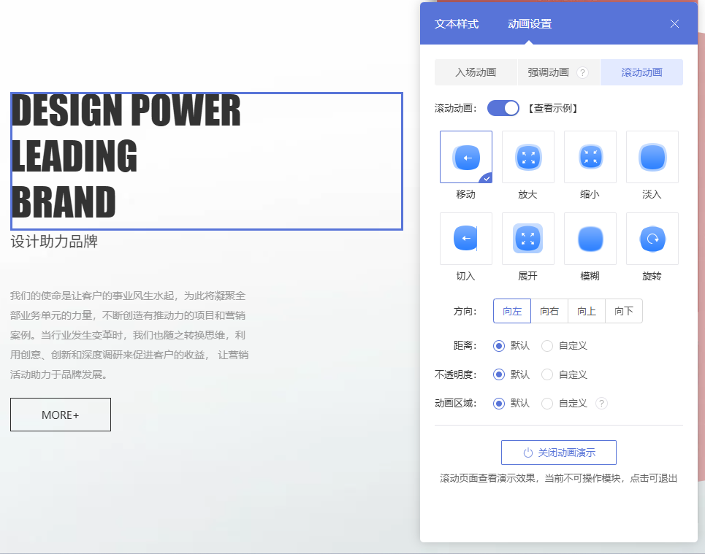
Task: Click the help icon next to 动画区域
Action: tap(601, 403)
